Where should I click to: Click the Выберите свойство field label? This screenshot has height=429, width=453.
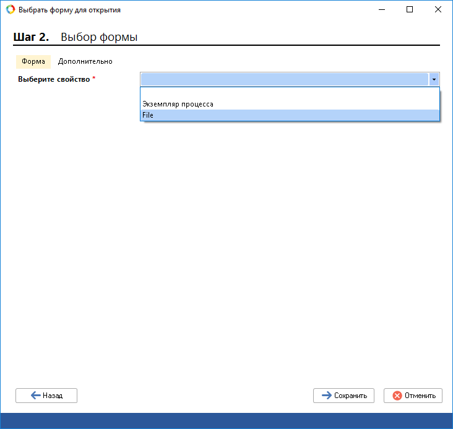coord(54,79)
